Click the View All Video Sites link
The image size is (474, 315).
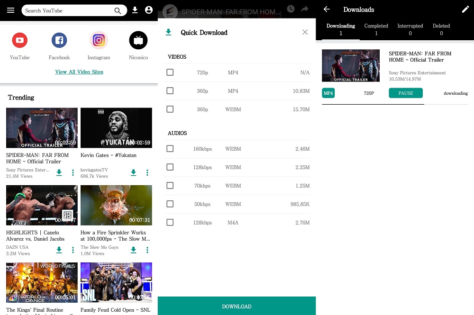pos(79,72)
